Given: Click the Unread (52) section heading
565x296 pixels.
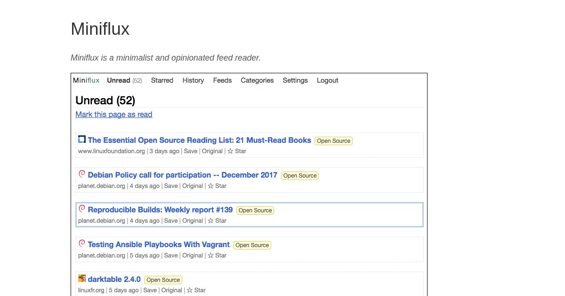Looking at the screenshot, I should point(105,101).
